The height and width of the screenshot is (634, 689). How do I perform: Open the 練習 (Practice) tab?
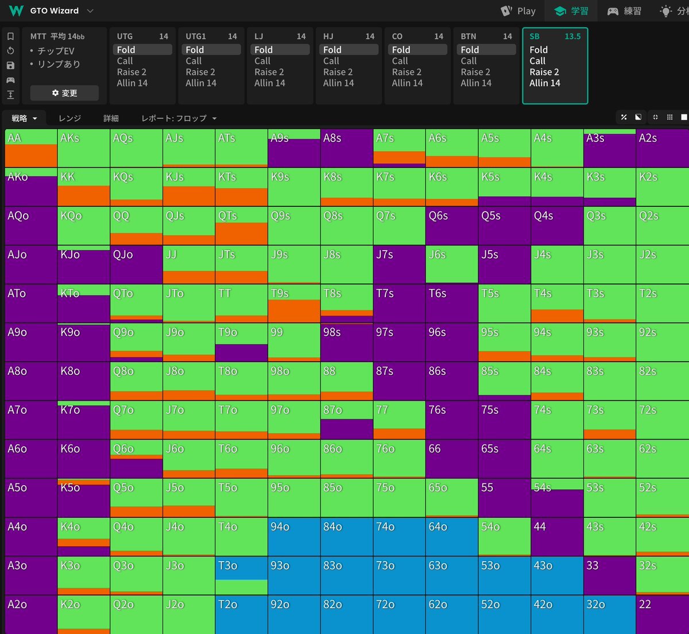pos(624,11)
